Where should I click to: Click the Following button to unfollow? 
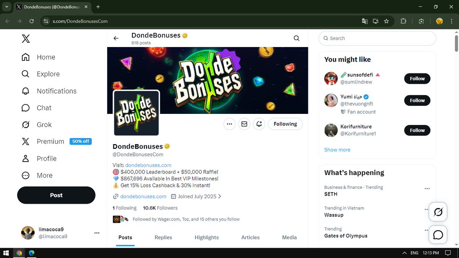point(285,124)
